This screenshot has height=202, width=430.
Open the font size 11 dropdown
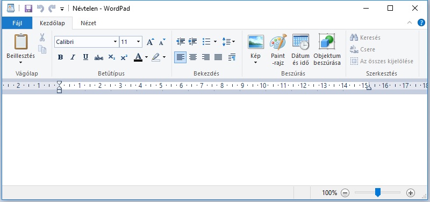pos(138,42)
